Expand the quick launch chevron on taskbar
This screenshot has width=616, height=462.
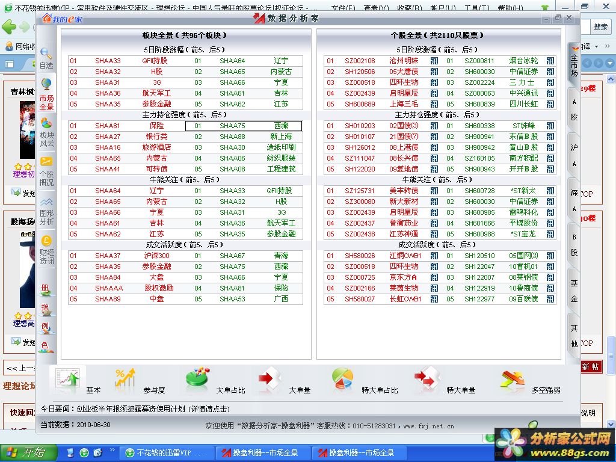[x=112, y=450]
